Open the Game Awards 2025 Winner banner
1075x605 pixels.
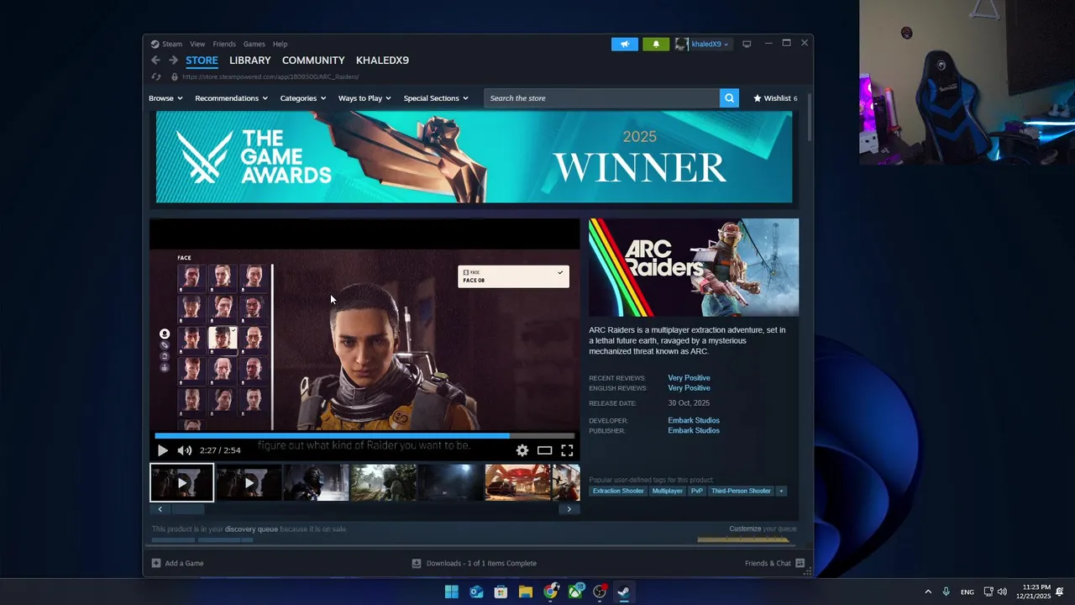pyautogui.click(x=474, y=157)
